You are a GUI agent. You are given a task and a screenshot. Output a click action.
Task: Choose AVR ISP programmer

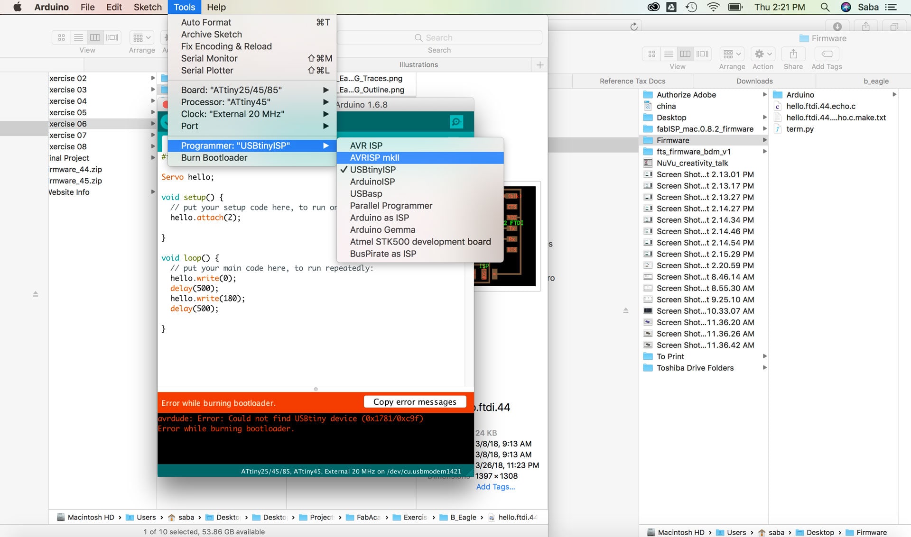click(x=420, y=146)
